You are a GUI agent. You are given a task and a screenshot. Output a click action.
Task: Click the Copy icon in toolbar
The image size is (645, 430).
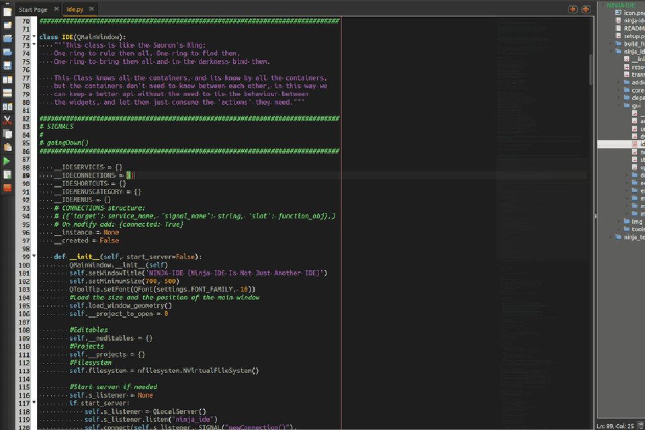click(x=7, y=134)
